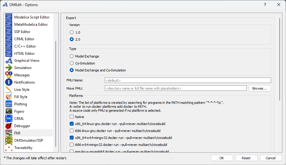Open Modelica Script Editor settings icon
Screen dimensions: 286x165
coord(8,17)
